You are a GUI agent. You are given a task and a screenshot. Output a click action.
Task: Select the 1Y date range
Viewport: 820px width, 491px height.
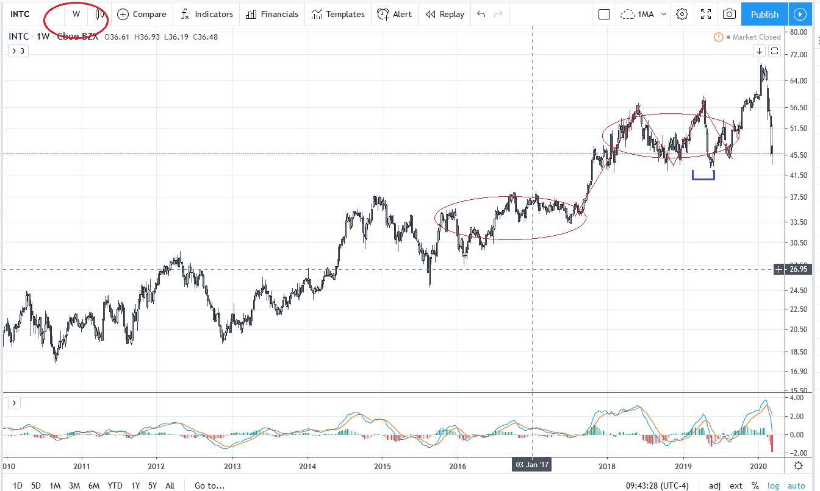pyautogui.click(x=135, y=486)
